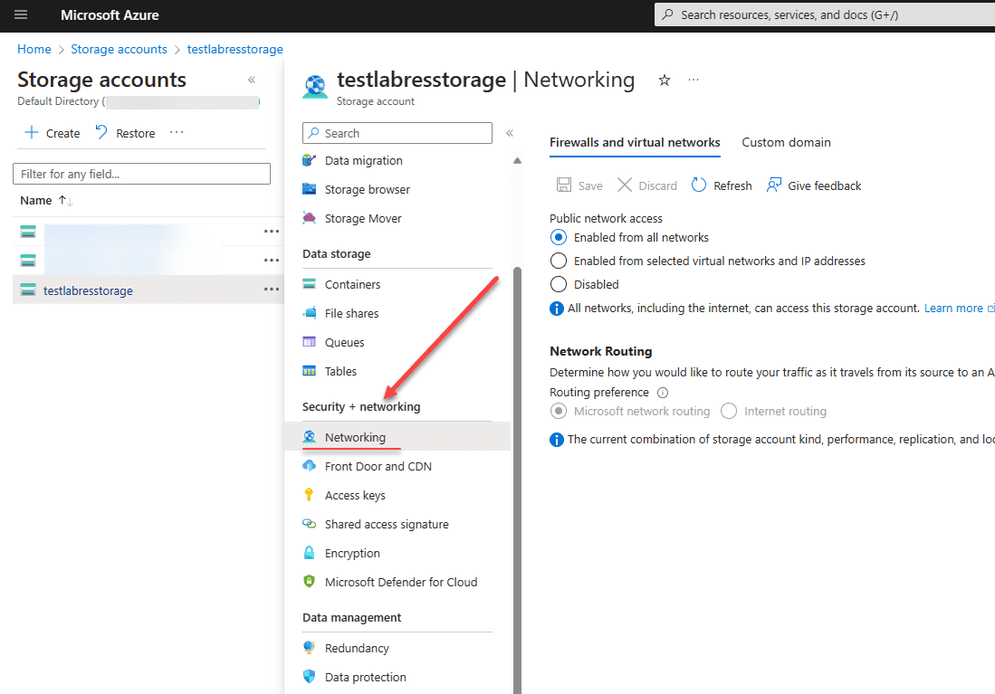Open more options ellipsis beside page title
Viewport: 995px width, 694px height.
pyautogui.click(x=694, y=80)
